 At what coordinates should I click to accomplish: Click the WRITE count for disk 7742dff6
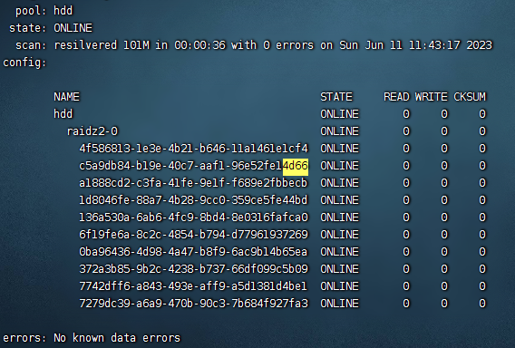pyautogui.click(x=444, y=286)
